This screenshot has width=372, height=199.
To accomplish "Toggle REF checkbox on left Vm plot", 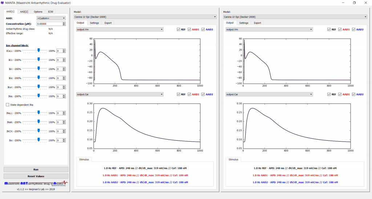I will click(x=178, y=29).
